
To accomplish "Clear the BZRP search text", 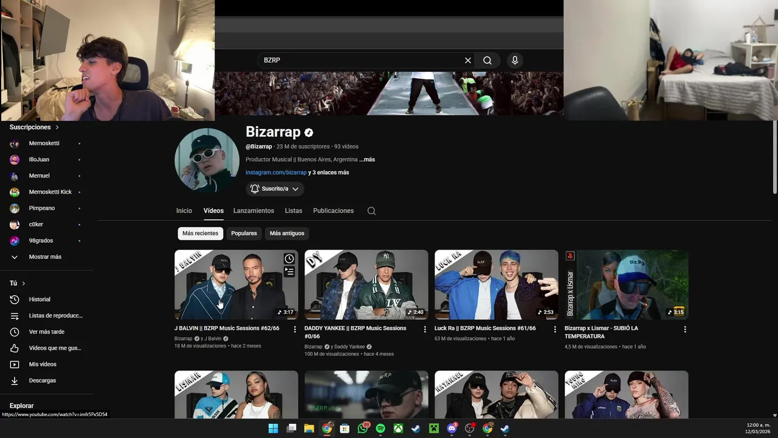I will [x=467, y=60].
